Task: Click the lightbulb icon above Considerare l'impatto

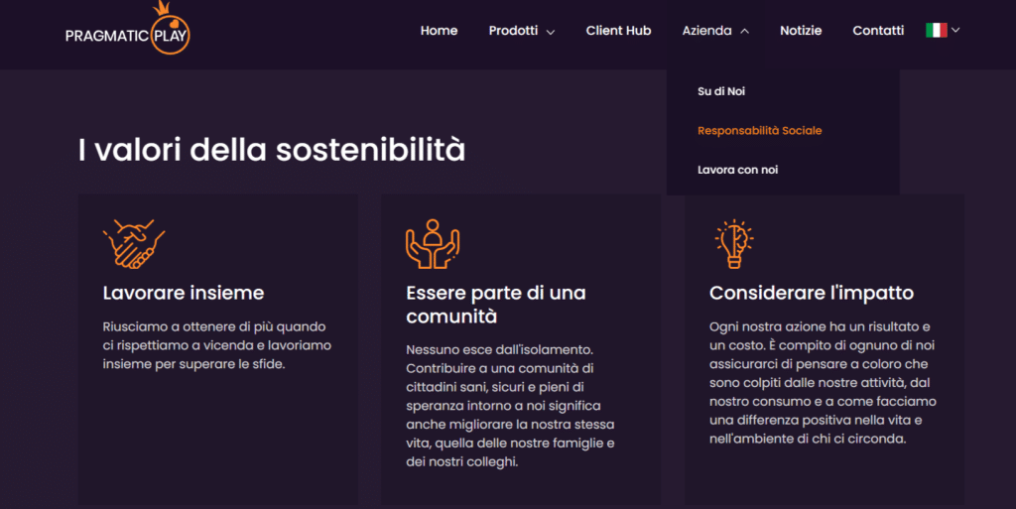Action: [x=733, y=244]
